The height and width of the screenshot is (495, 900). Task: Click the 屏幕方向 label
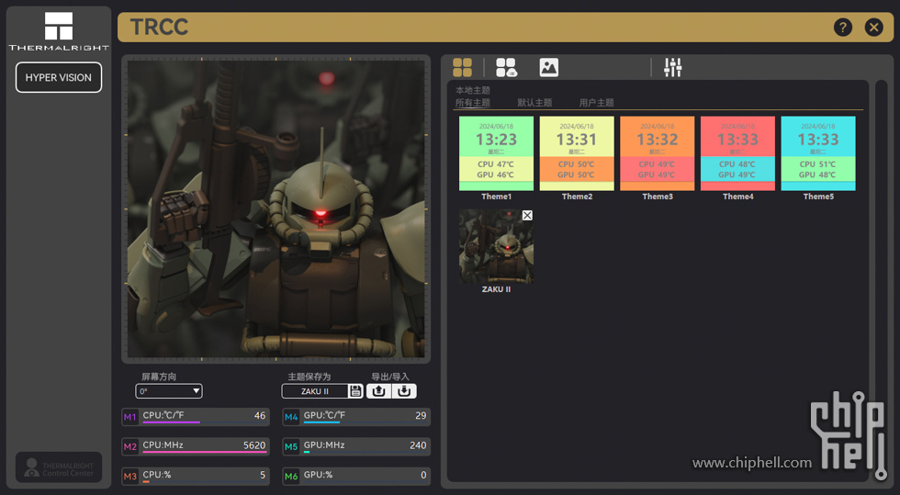(159, 377)
